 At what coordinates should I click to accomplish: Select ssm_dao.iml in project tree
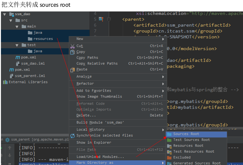[33, 63]
